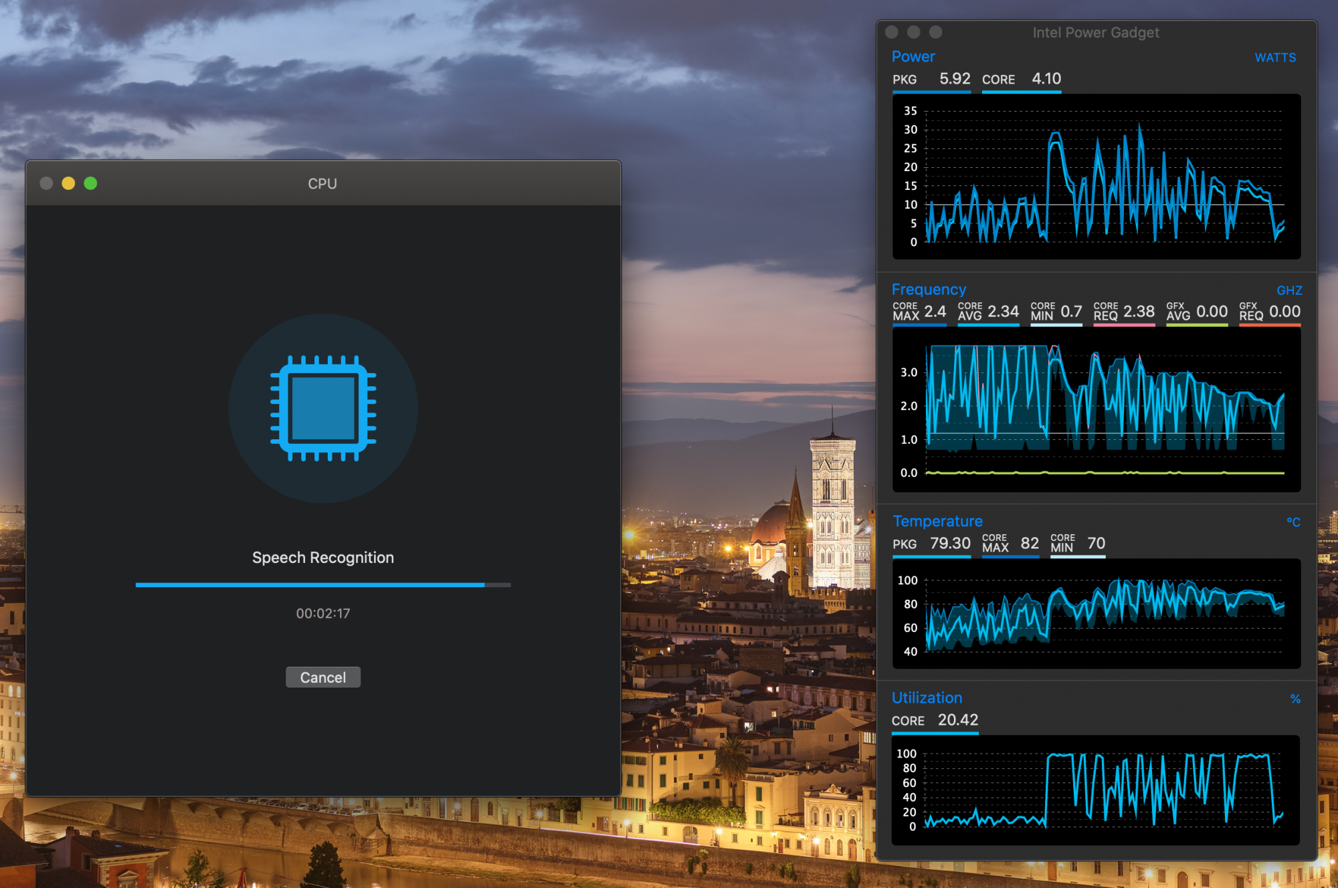Click the Temperature section heading
Image resolution: width=1338 pixels, height=888 pixels.
[x=937, y=522]
